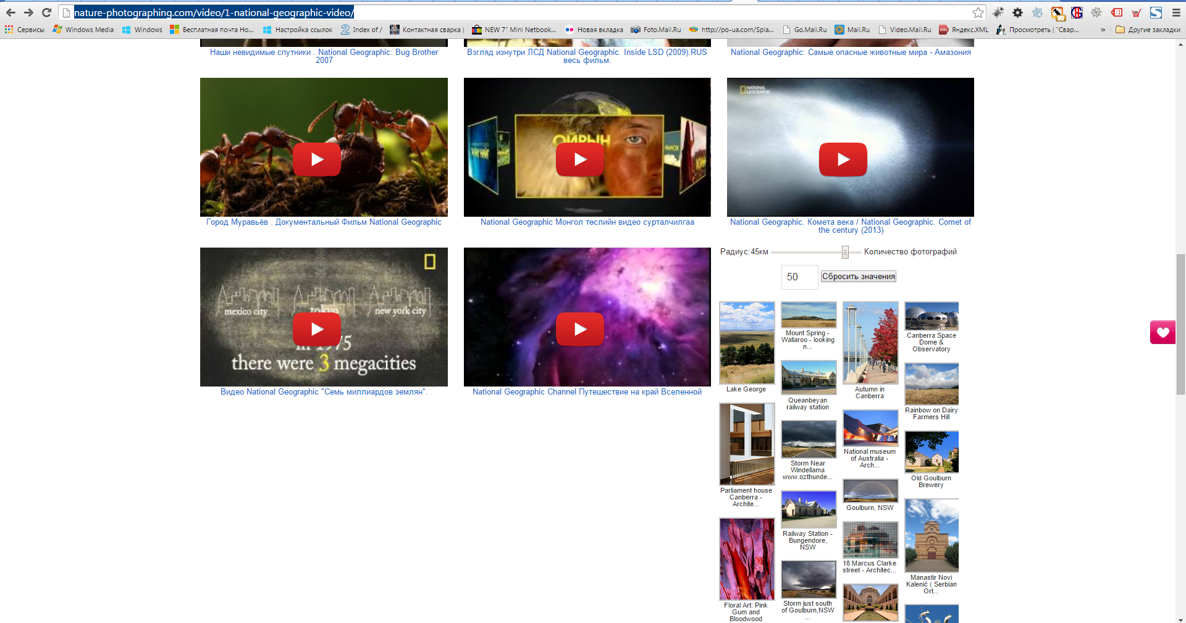The height and width of the screenshot is (623, 1186).
Task: Open the Сервисы apps bookmark
Action: [x=25, y=30]
